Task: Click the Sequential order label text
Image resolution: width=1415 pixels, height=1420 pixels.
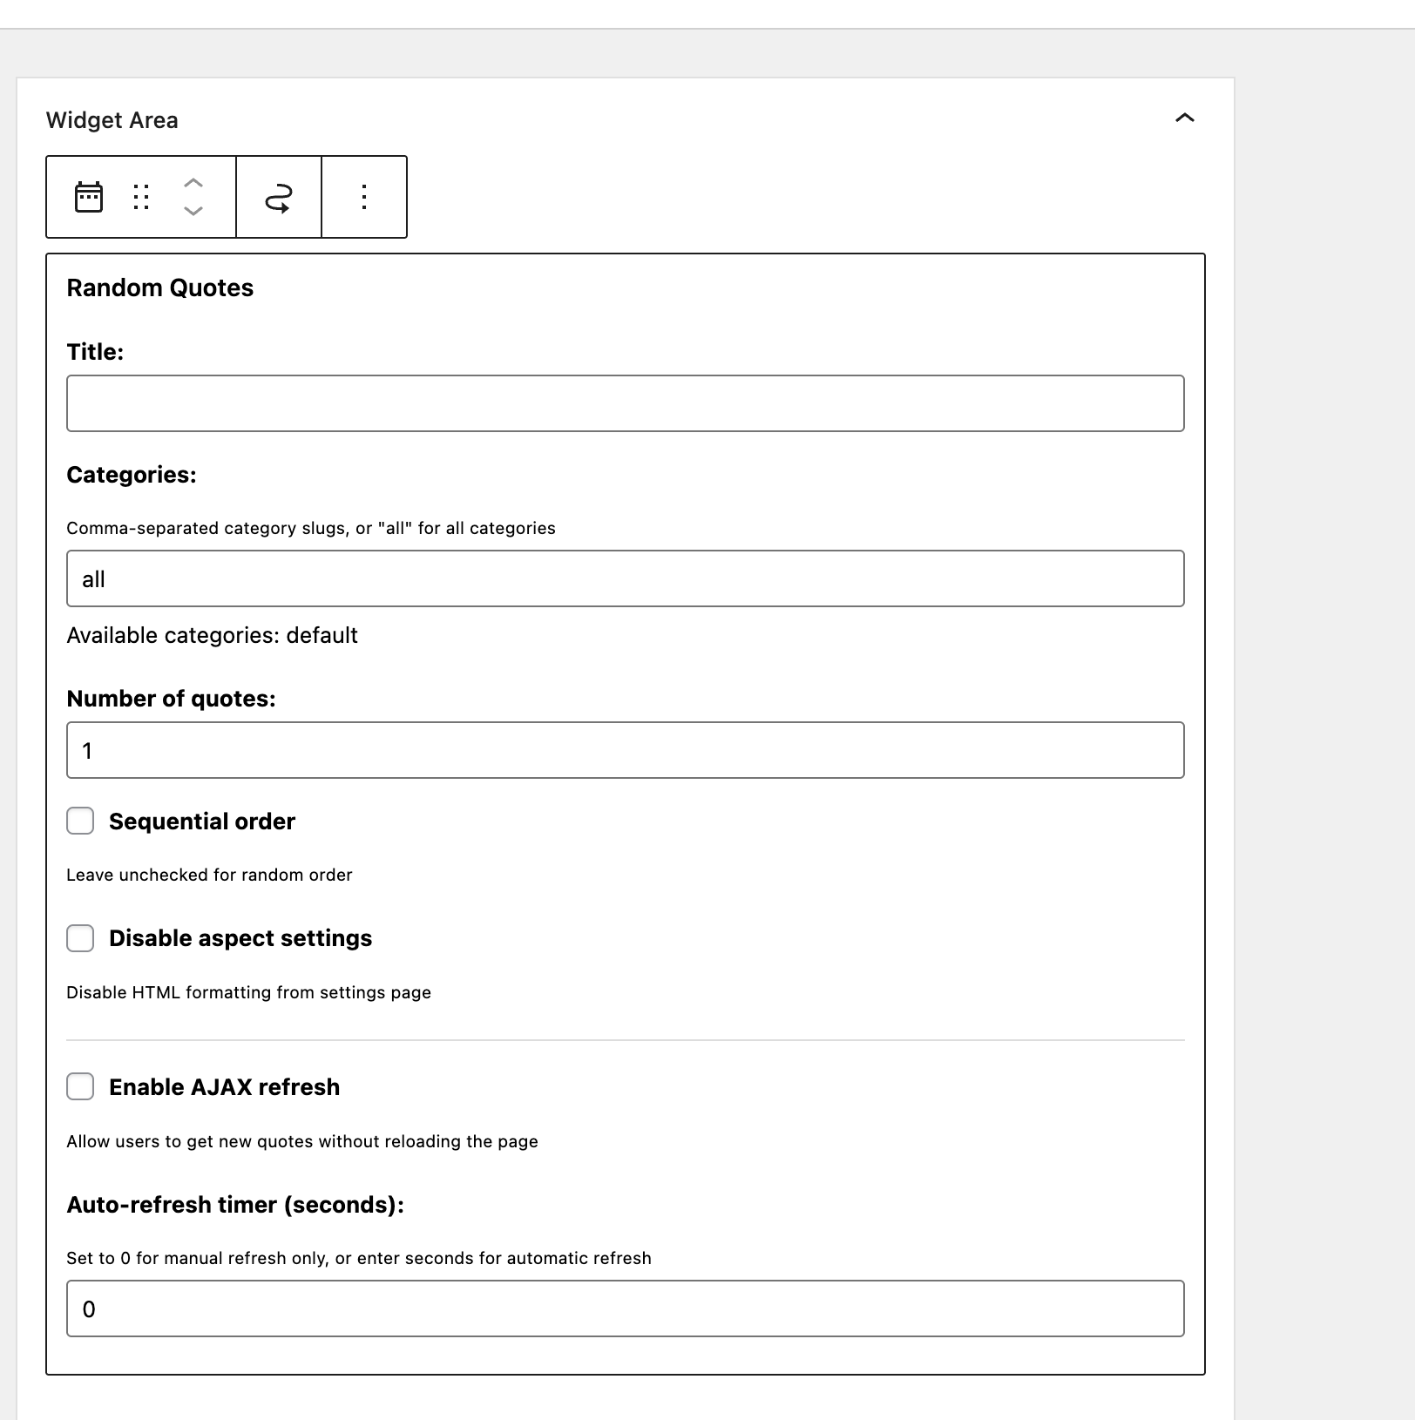Action: pos(201,822)
